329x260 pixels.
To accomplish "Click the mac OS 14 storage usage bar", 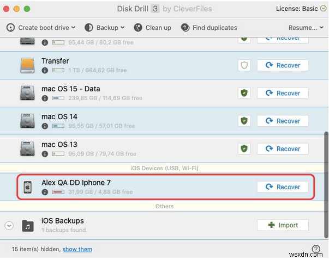I will pos(58,126).
